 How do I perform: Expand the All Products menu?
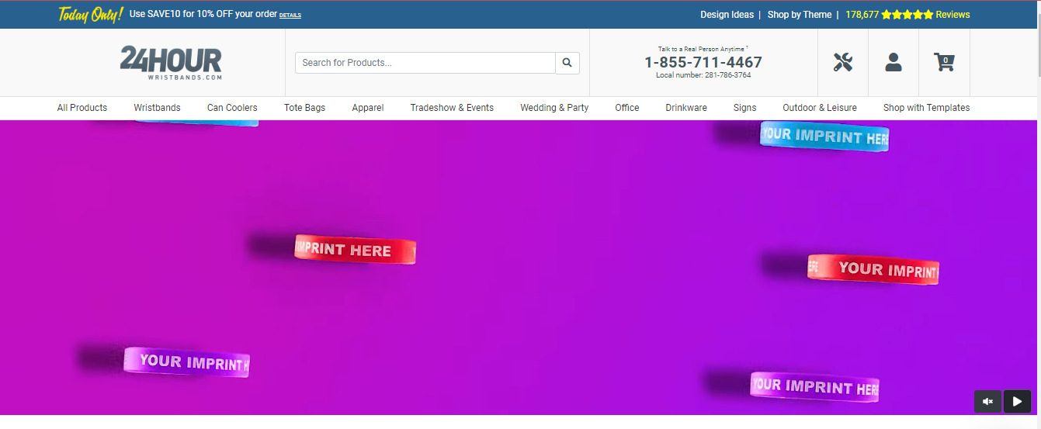pos(82,108)
